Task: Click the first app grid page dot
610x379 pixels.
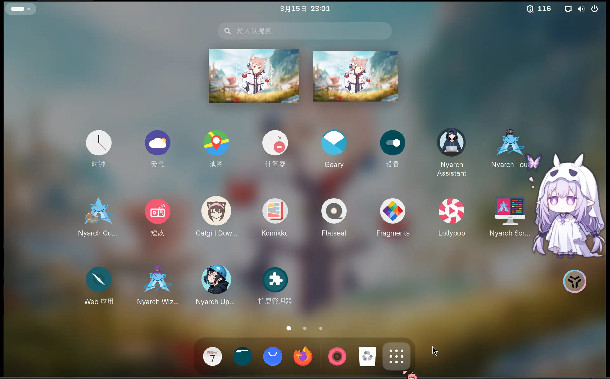Action: point(288,328)
